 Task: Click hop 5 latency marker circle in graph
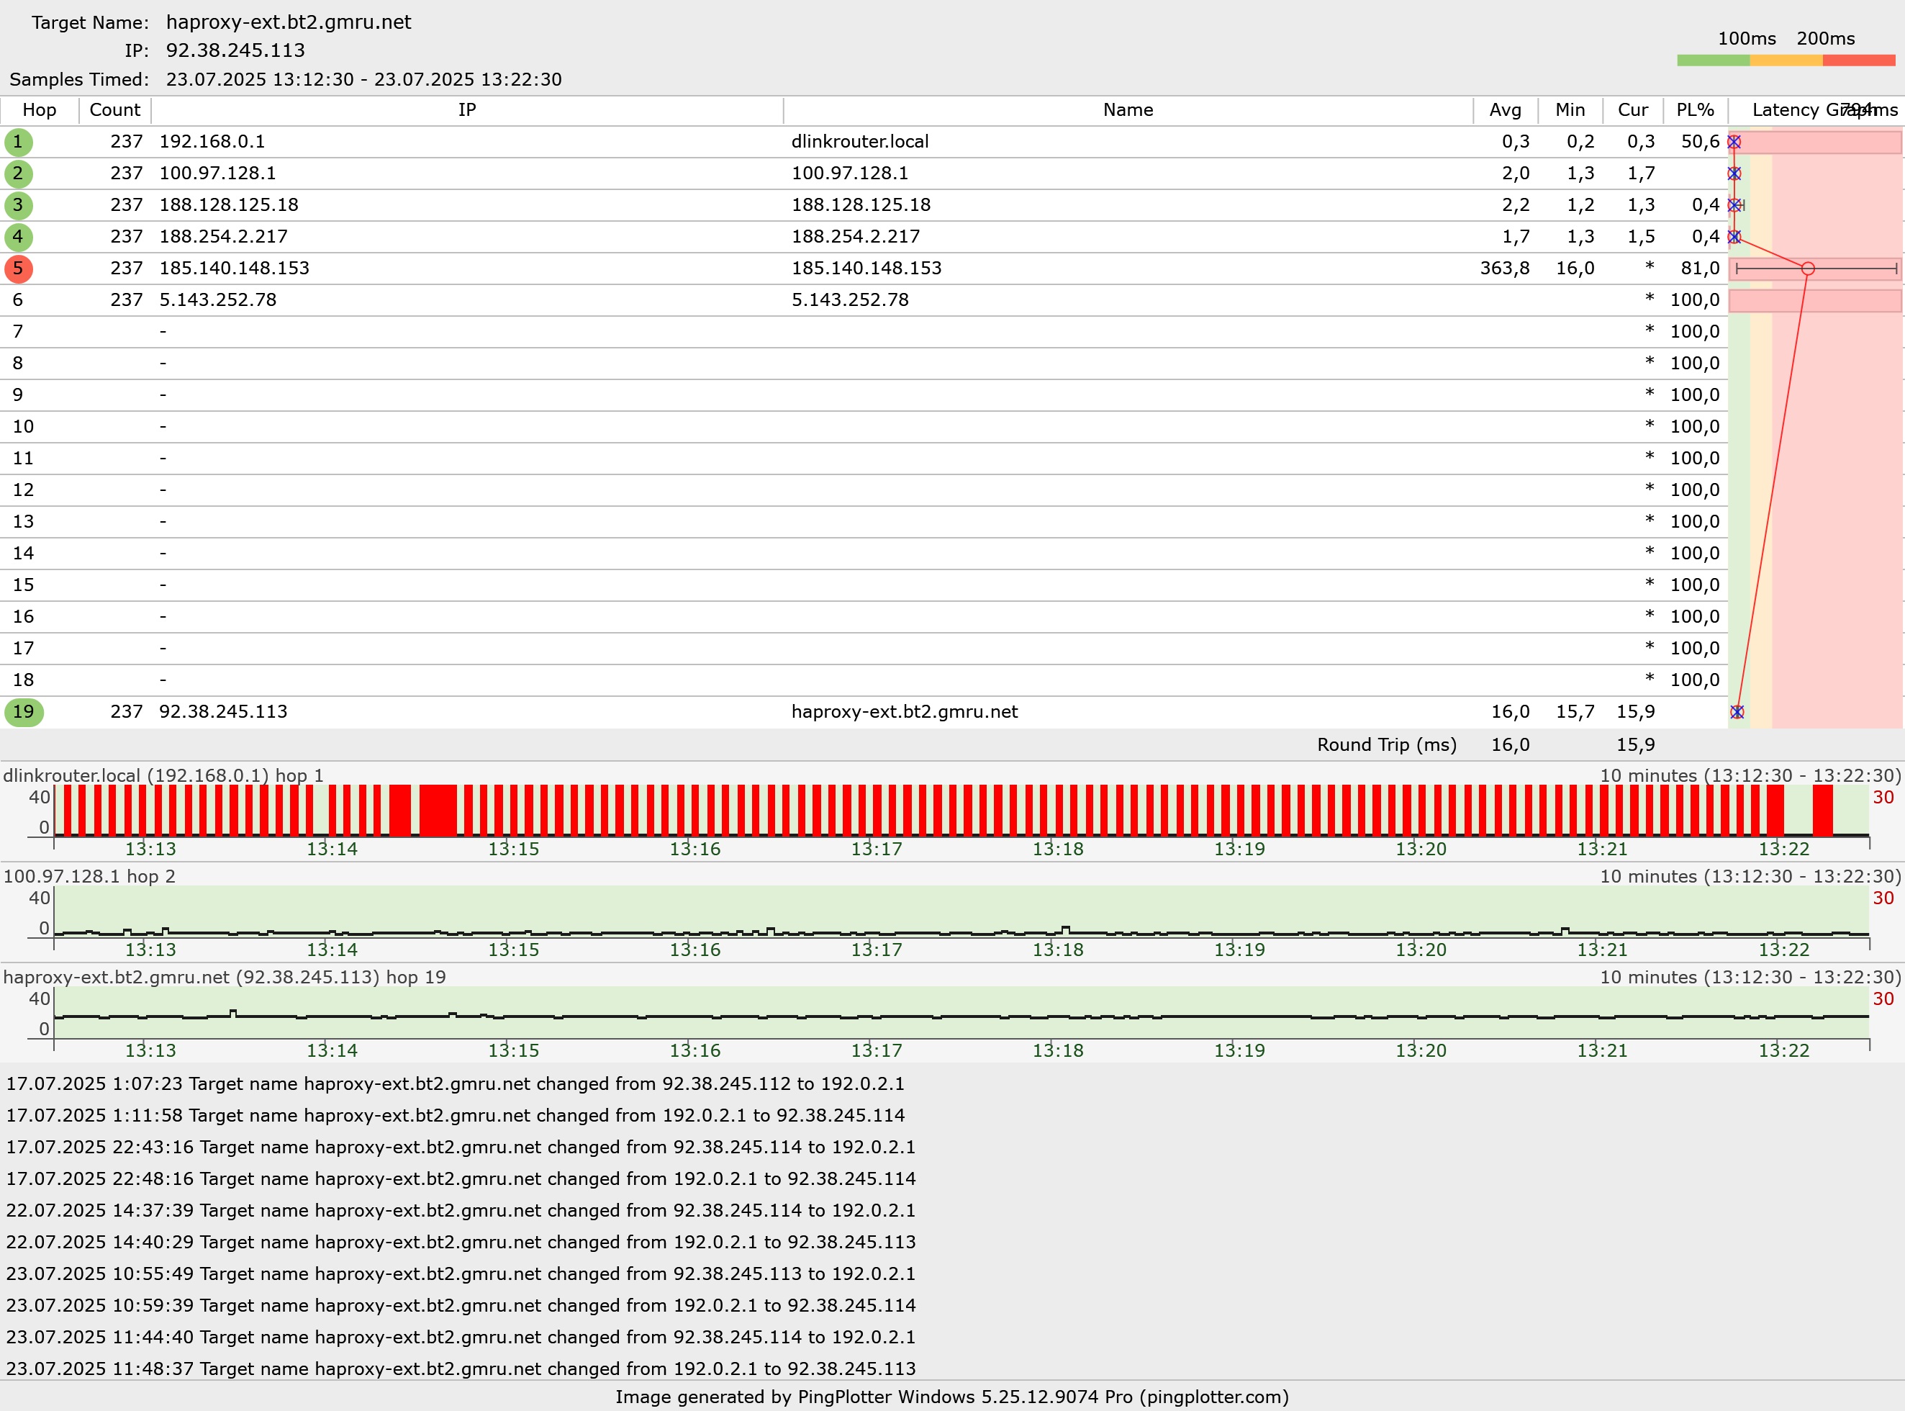click(x=1808, y=269)
